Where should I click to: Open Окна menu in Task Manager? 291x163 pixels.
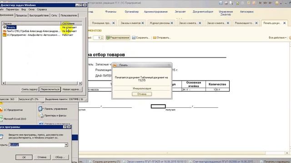pos(31,10)
